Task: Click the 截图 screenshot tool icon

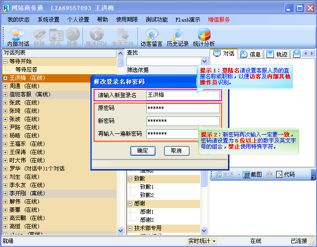Action: tap(246, 175)
